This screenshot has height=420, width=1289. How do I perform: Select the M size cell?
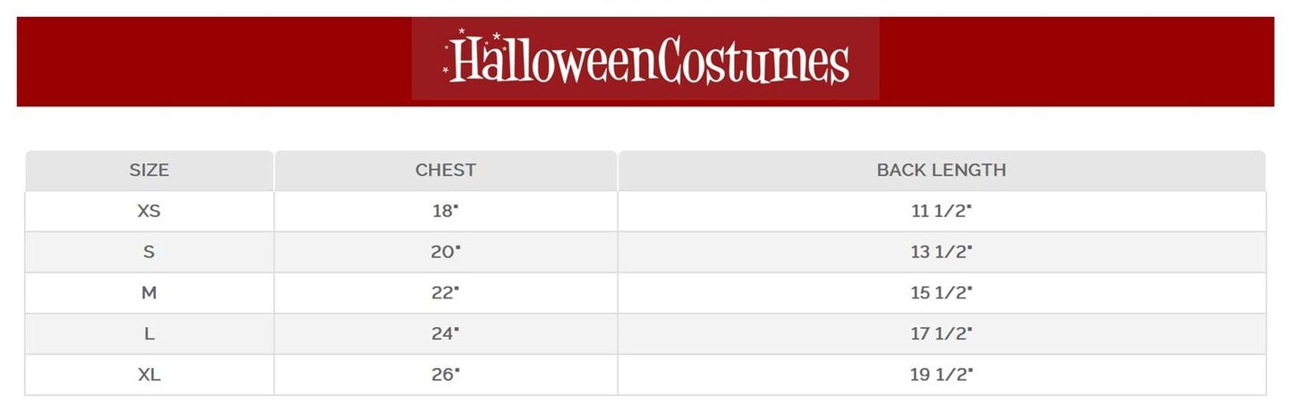pyautogui.click(x=149, y=293)
